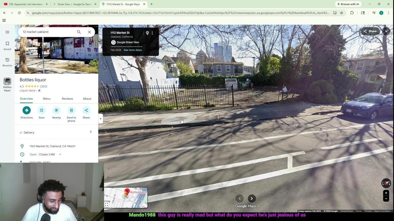The image size is (394, 221).
Task: Share Bottles liquor from the panel
Action: pos(86,113)
